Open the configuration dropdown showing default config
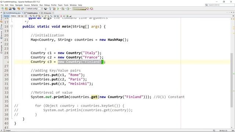Viewport: 235px width, 132px height. [35, 9]
